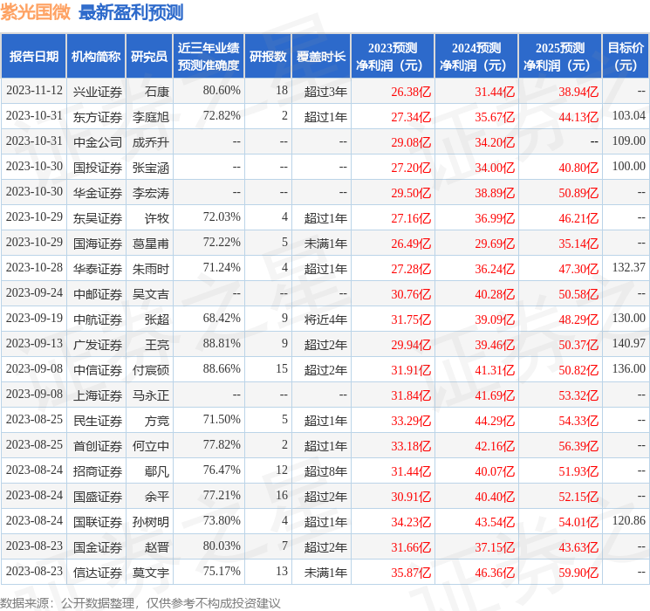Click institution 首创证券
Image resolution: width=650 pixels, height=611 pixels.
point(98,446)
